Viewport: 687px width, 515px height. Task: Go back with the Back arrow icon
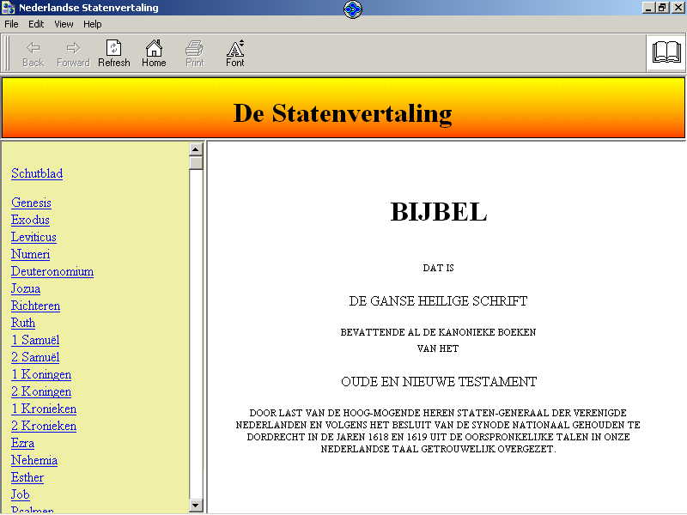(33, 48)
